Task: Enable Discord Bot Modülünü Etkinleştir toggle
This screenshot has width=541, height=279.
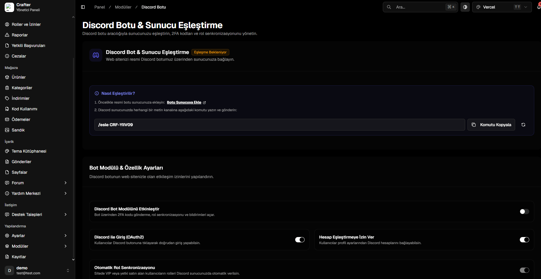Action: coord(524,212)
